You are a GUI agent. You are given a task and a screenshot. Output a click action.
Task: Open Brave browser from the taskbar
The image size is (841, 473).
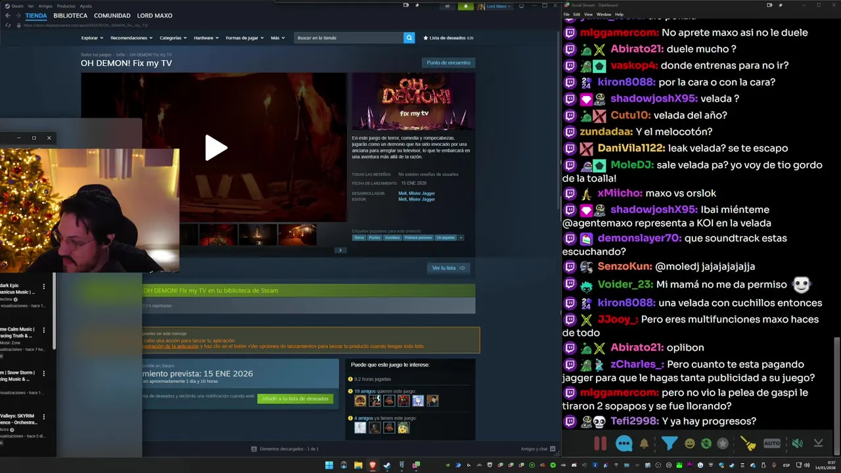[373, 465]
